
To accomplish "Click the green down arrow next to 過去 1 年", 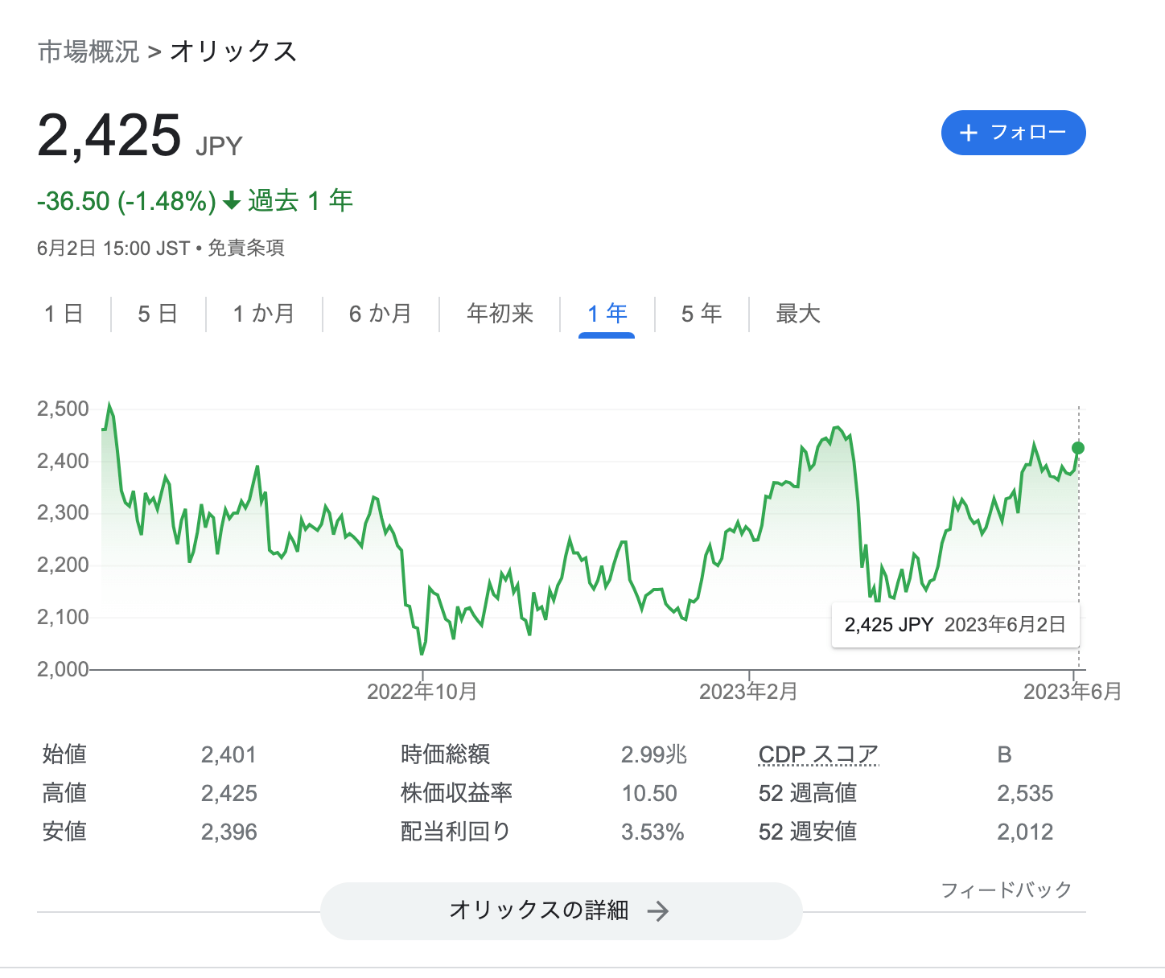I will [x=232, y=201].
